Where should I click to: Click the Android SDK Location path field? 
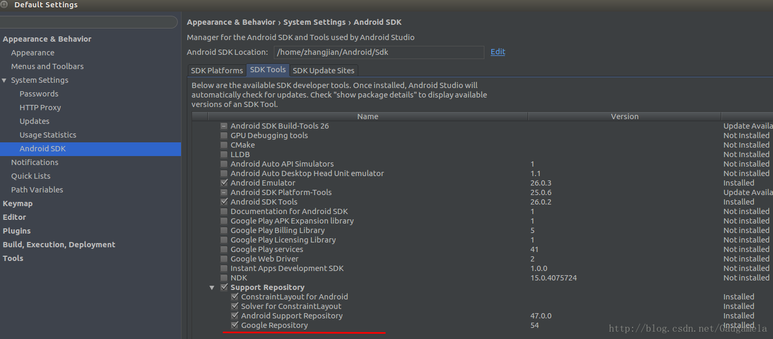coord(379,52)
